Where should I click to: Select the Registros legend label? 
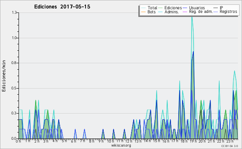click(228, 12)
